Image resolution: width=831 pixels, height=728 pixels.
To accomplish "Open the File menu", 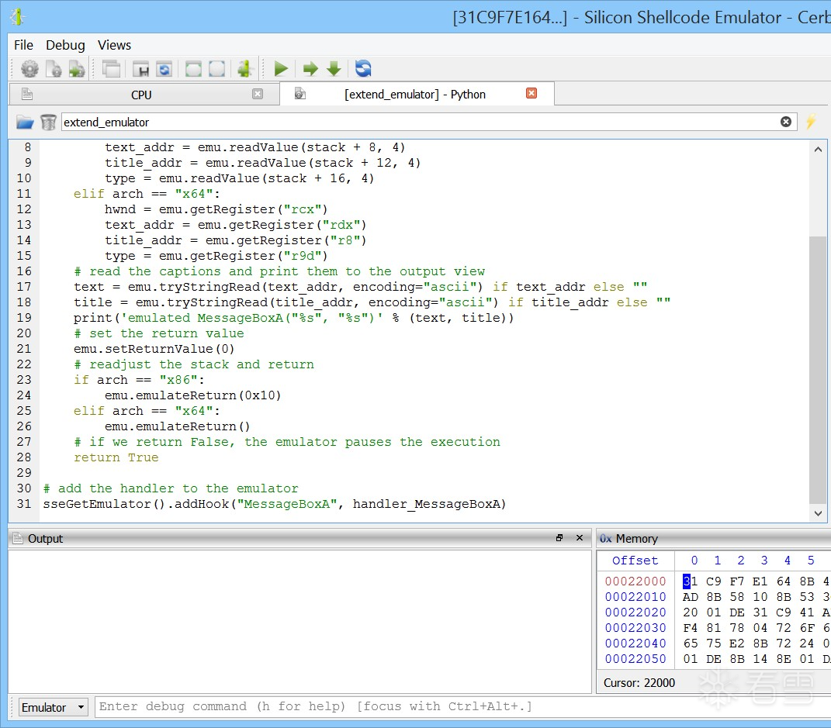I will [23, 45].
